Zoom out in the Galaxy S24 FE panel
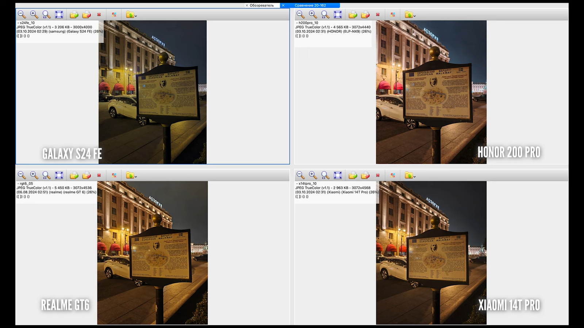 coord(22,15)
